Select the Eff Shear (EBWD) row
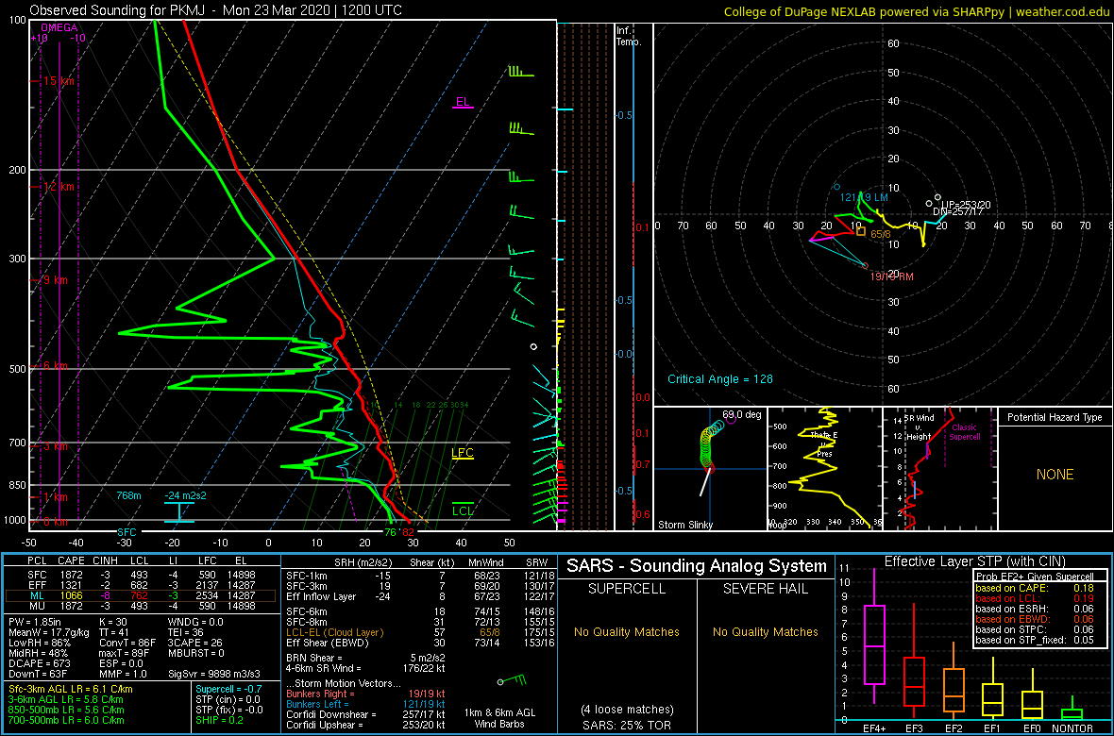The image size is (1114, 736). pyautogui.click(x=419, y=643)
